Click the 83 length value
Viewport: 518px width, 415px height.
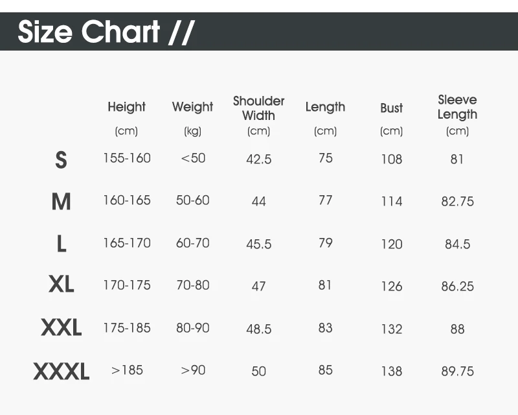point(326,327)
